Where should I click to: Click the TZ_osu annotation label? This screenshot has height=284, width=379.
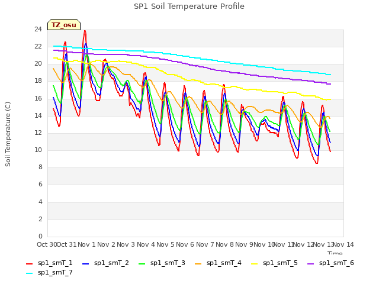pyautogui.click(x=64, y=25)
